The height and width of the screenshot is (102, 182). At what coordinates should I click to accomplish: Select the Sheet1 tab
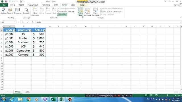point(18,92)
